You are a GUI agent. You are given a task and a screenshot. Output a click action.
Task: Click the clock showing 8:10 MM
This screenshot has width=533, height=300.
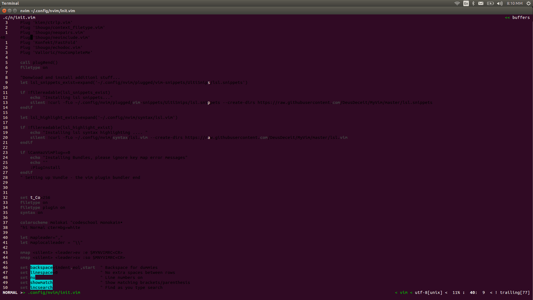tap(514, 3)
